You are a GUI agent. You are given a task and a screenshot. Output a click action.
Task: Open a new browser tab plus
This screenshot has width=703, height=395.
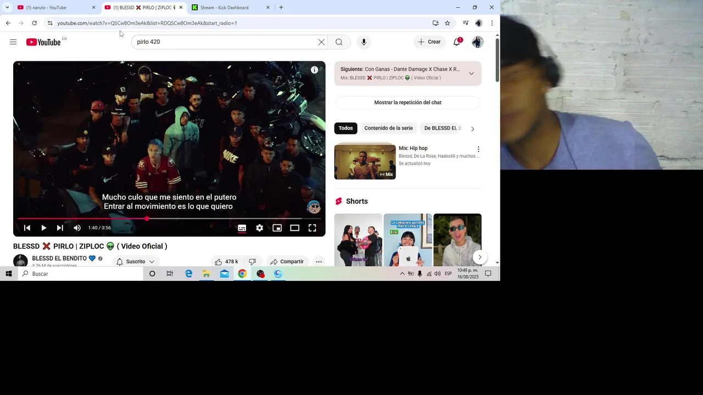tap(281, 8)
